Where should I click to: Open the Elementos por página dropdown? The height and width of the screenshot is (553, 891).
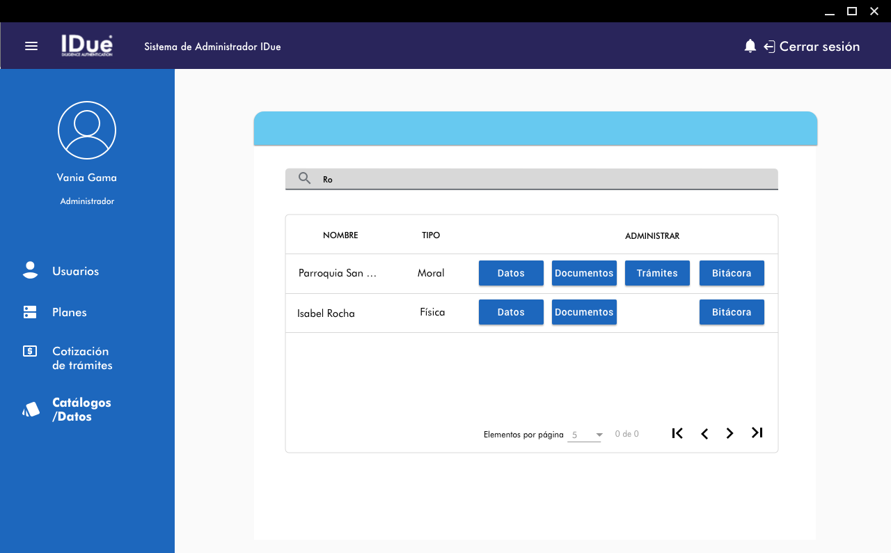[x=585, y=435]
